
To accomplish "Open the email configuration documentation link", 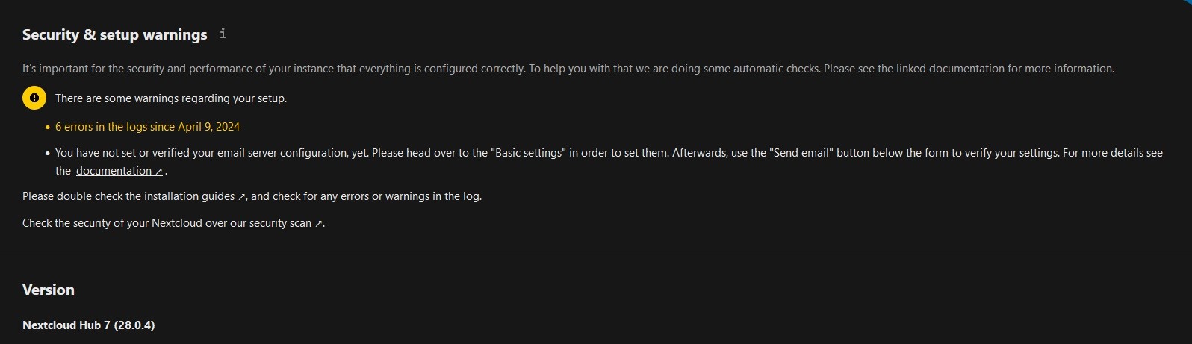I will click(x=114, y=171).
